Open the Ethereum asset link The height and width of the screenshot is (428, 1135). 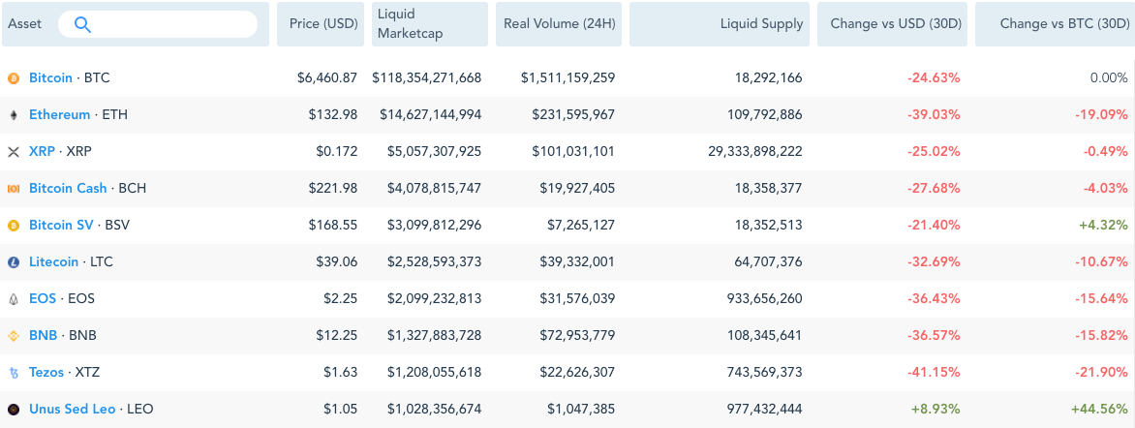click(59, 114)
